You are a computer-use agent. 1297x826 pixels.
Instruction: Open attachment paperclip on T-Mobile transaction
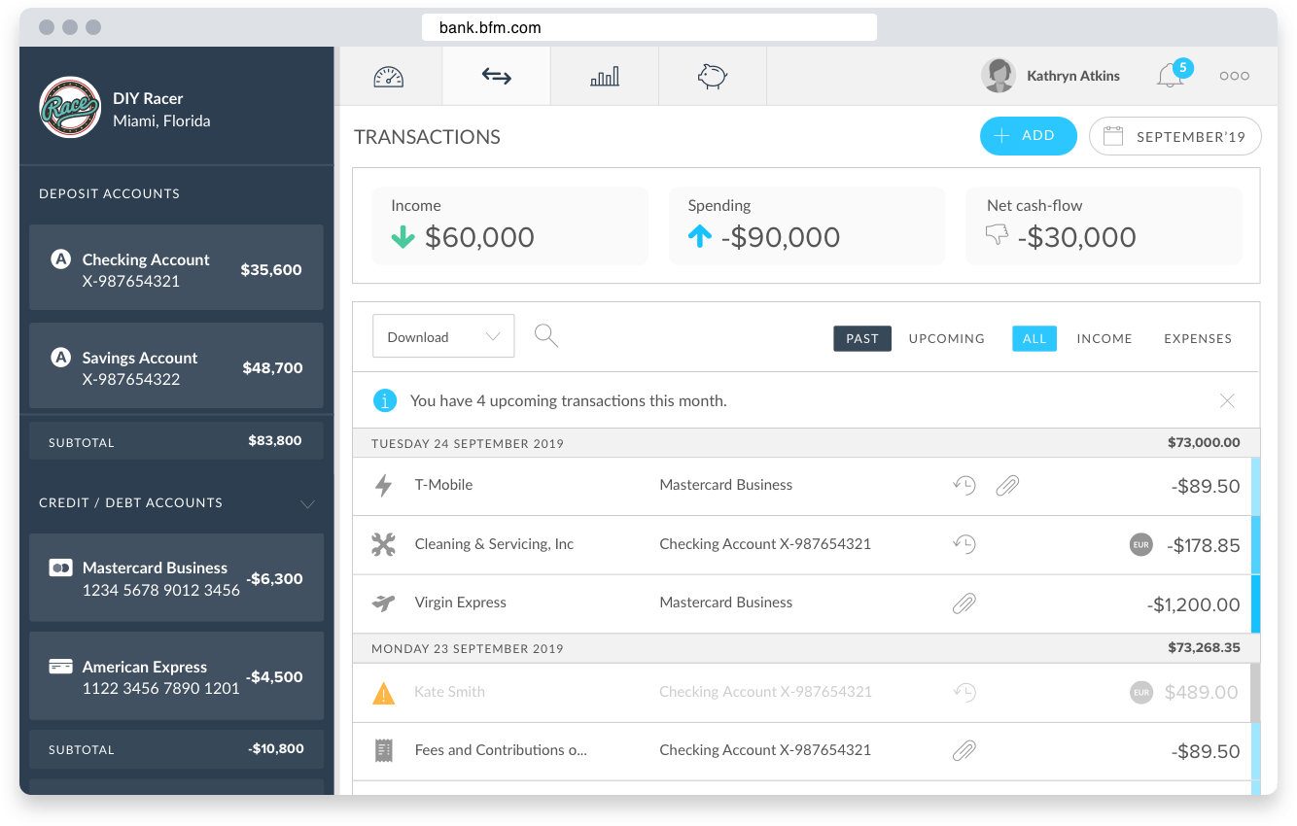1007,485
